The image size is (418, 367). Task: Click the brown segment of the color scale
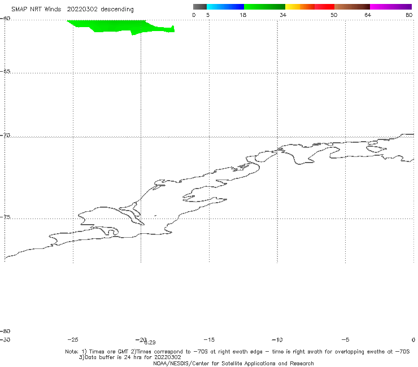[352, 7]
